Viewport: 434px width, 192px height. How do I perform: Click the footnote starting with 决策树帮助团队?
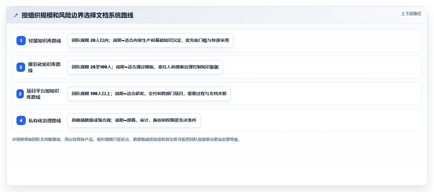tap(126, 140)
